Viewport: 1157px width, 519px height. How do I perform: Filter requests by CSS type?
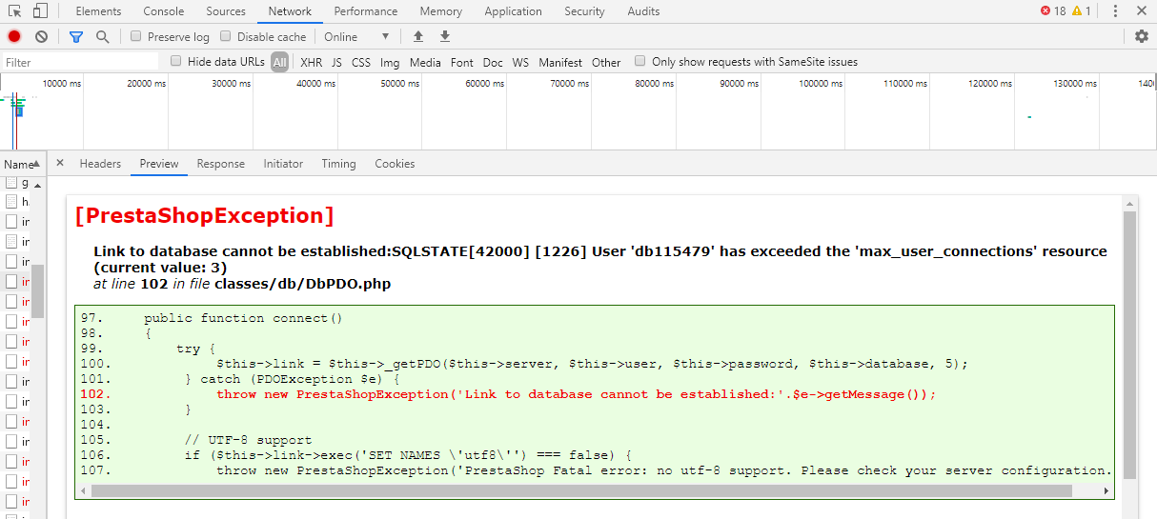tap(361, 62)
